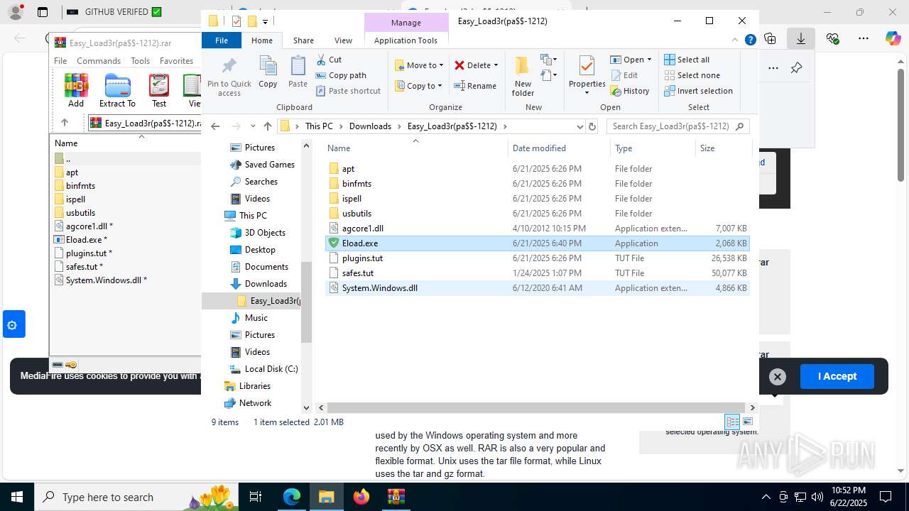Image resolution: width=909 pixels, height=511 pixels.
Task: Select Desktop in navigation pane
Action: (x=260, y=250)
